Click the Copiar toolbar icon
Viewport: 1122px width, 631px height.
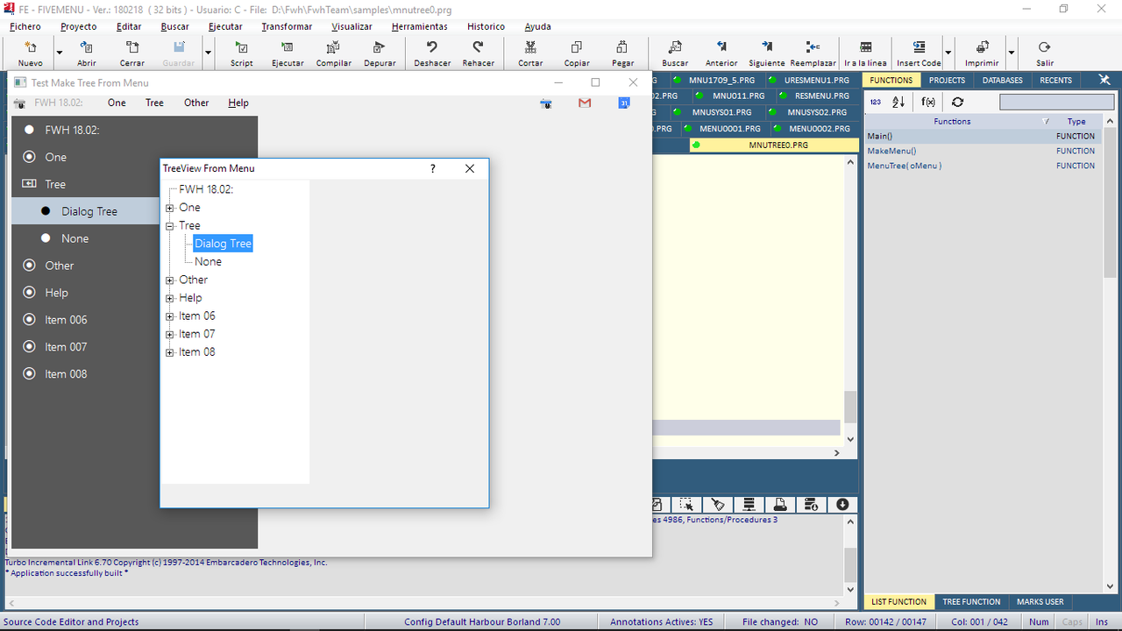[x=577, y=47]
